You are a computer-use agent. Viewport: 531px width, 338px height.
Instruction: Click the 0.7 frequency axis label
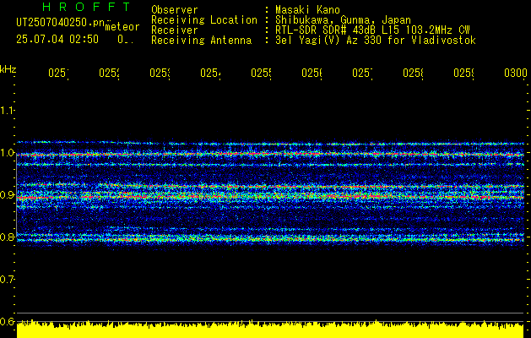coord(7,280)
